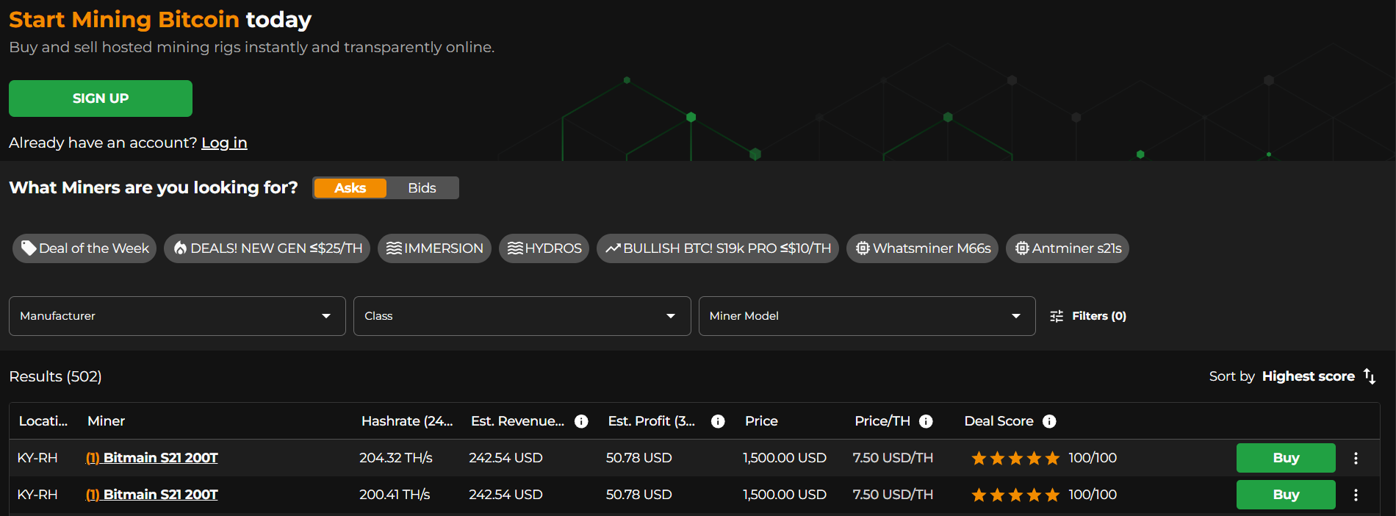This screenshot has height=516, width=1396.
Task: Click the filter sliders icon
Action: 1057,316
